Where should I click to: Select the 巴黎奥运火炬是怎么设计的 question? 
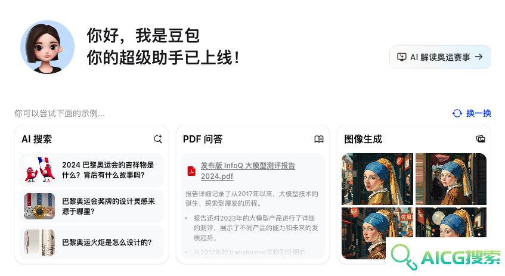[91, 243]
